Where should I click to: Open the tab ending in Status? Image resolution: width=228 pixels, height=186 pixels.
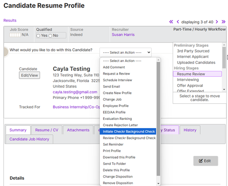(x=170, y=130)
